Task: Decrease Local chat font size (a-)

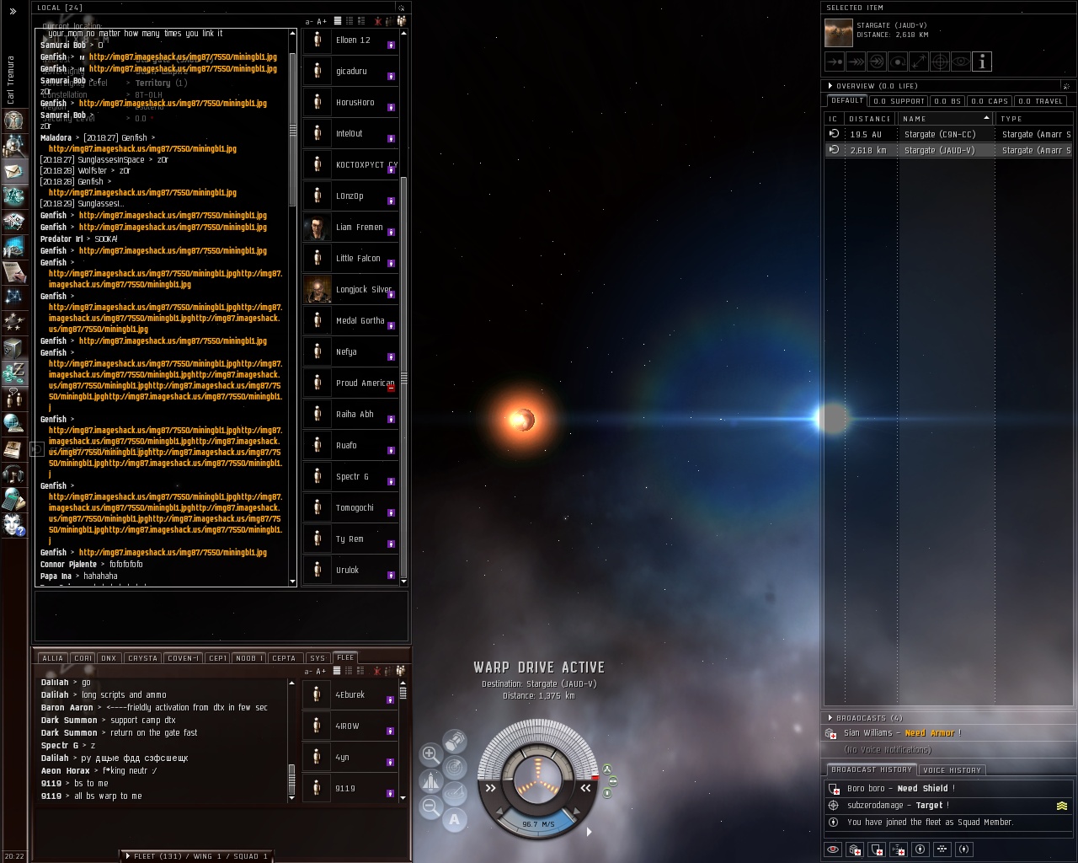Action: pyautogui.click(x=309, y=22)
